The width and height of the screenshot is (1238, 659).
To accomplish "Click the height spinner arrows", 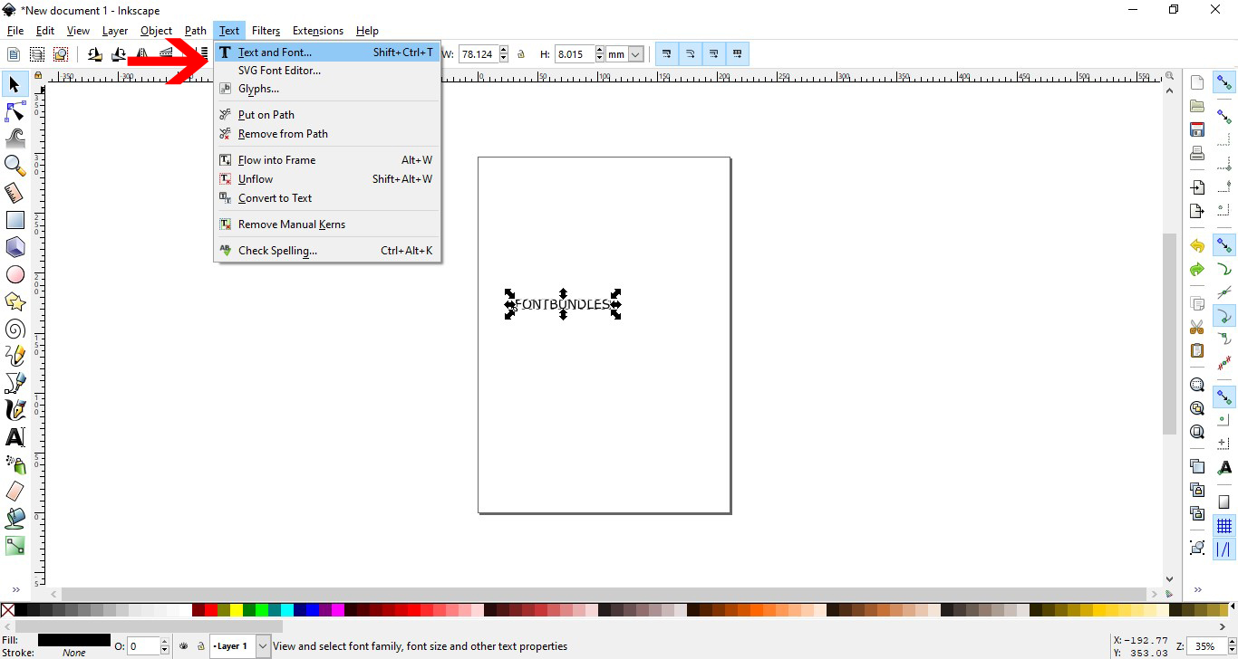I will (600, 54).
